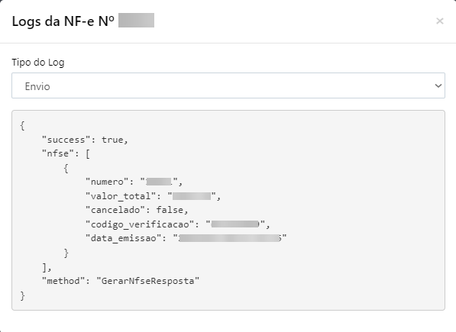Expand the chevron arrow on Envio select
This screenshot has height=332, width=456.
click(x=438, y=85)
